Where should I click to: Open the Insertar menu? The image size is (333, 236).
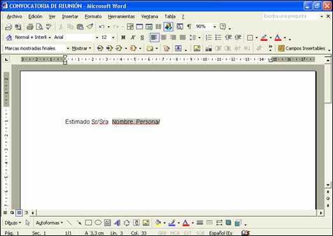(x=70, y=17)
